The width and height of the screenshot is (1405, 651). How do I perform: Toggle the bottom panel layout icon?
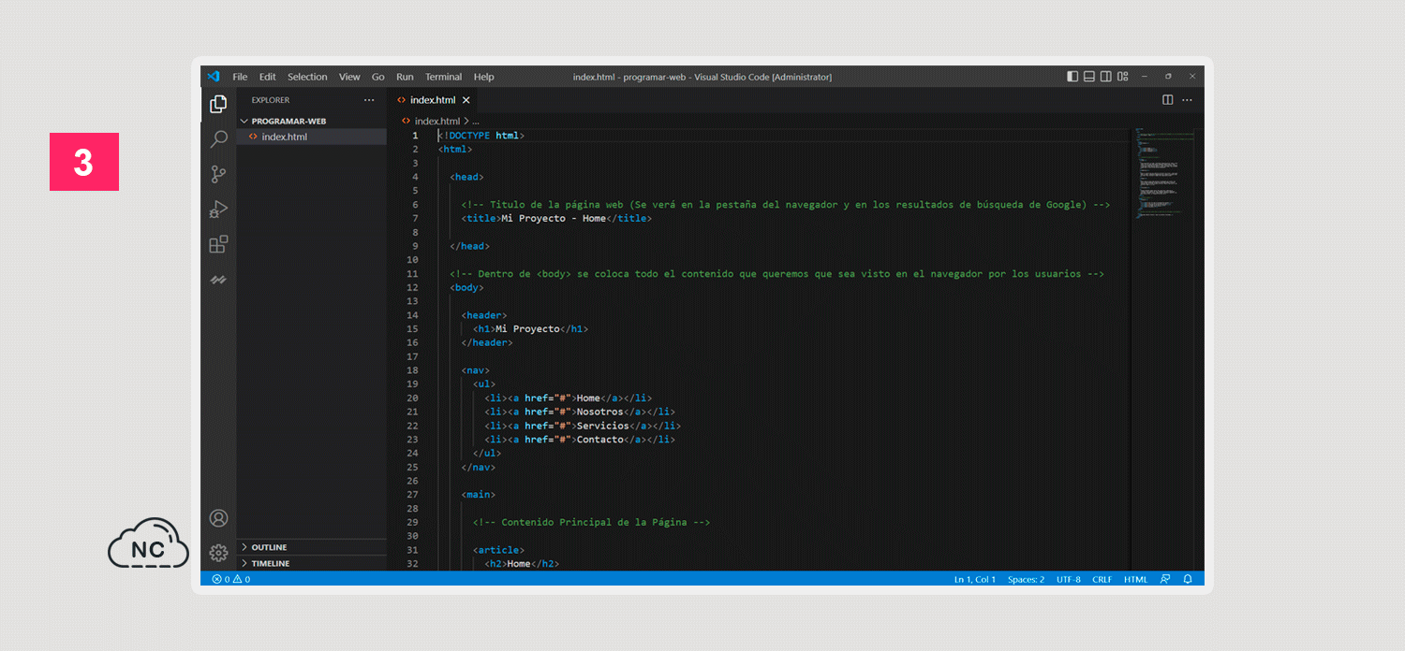(1089, 77)
